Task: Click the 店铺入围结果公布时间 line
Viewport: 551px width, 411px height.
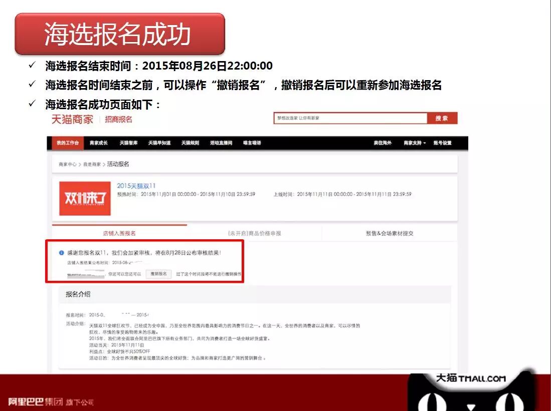Action: [x=105, y=262]
